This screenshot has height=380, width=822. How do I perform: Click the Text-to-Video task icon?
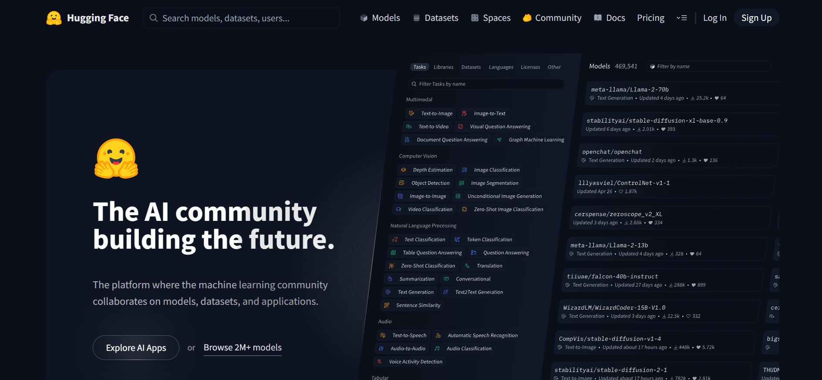tap(409, 127)
